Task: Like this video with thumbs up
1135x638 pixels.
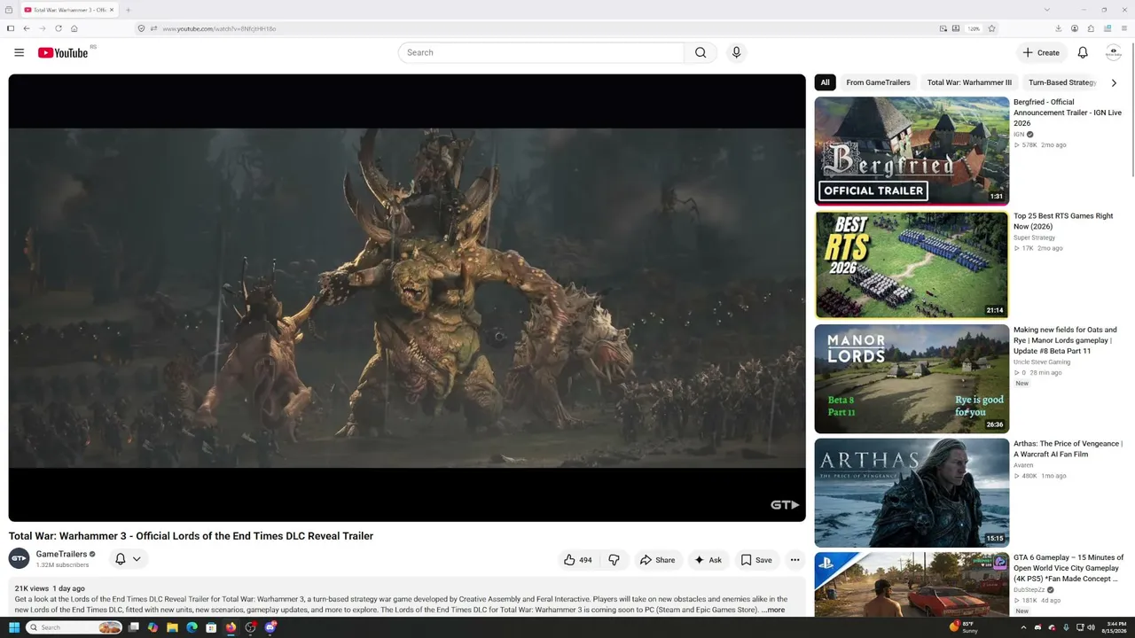Action: click(x=577, y=560)
